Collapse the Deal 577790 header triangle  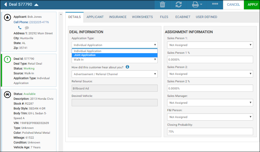pyautogui.click(x=36, y=5)
